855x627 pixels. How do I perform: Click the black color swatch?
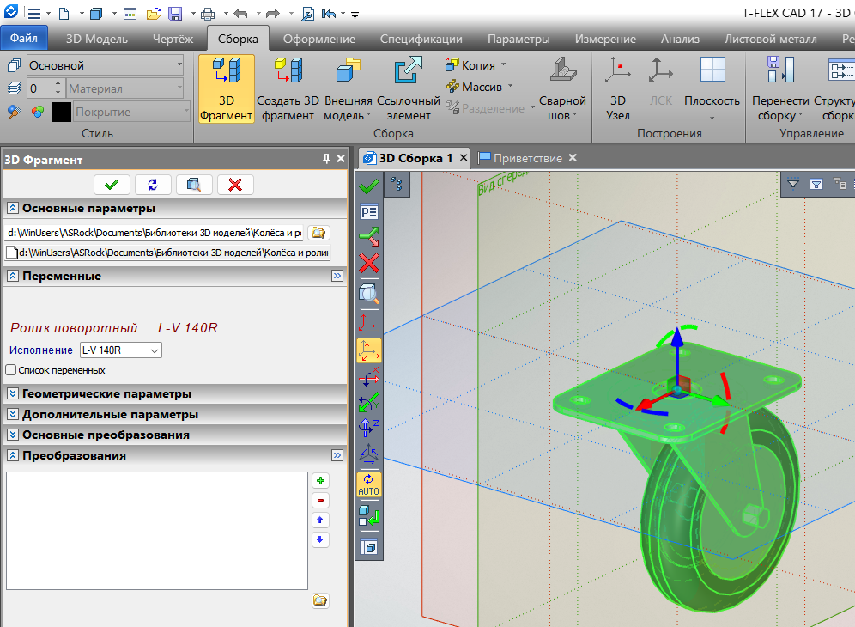(61, 112)
